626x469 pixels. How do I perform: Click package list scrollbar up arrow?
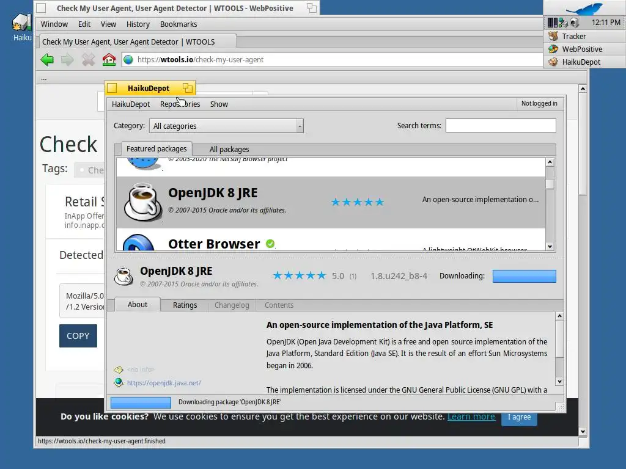click(x=550, y=162)
